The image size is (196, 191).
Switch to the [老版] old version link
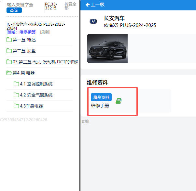tap(85, 121)
